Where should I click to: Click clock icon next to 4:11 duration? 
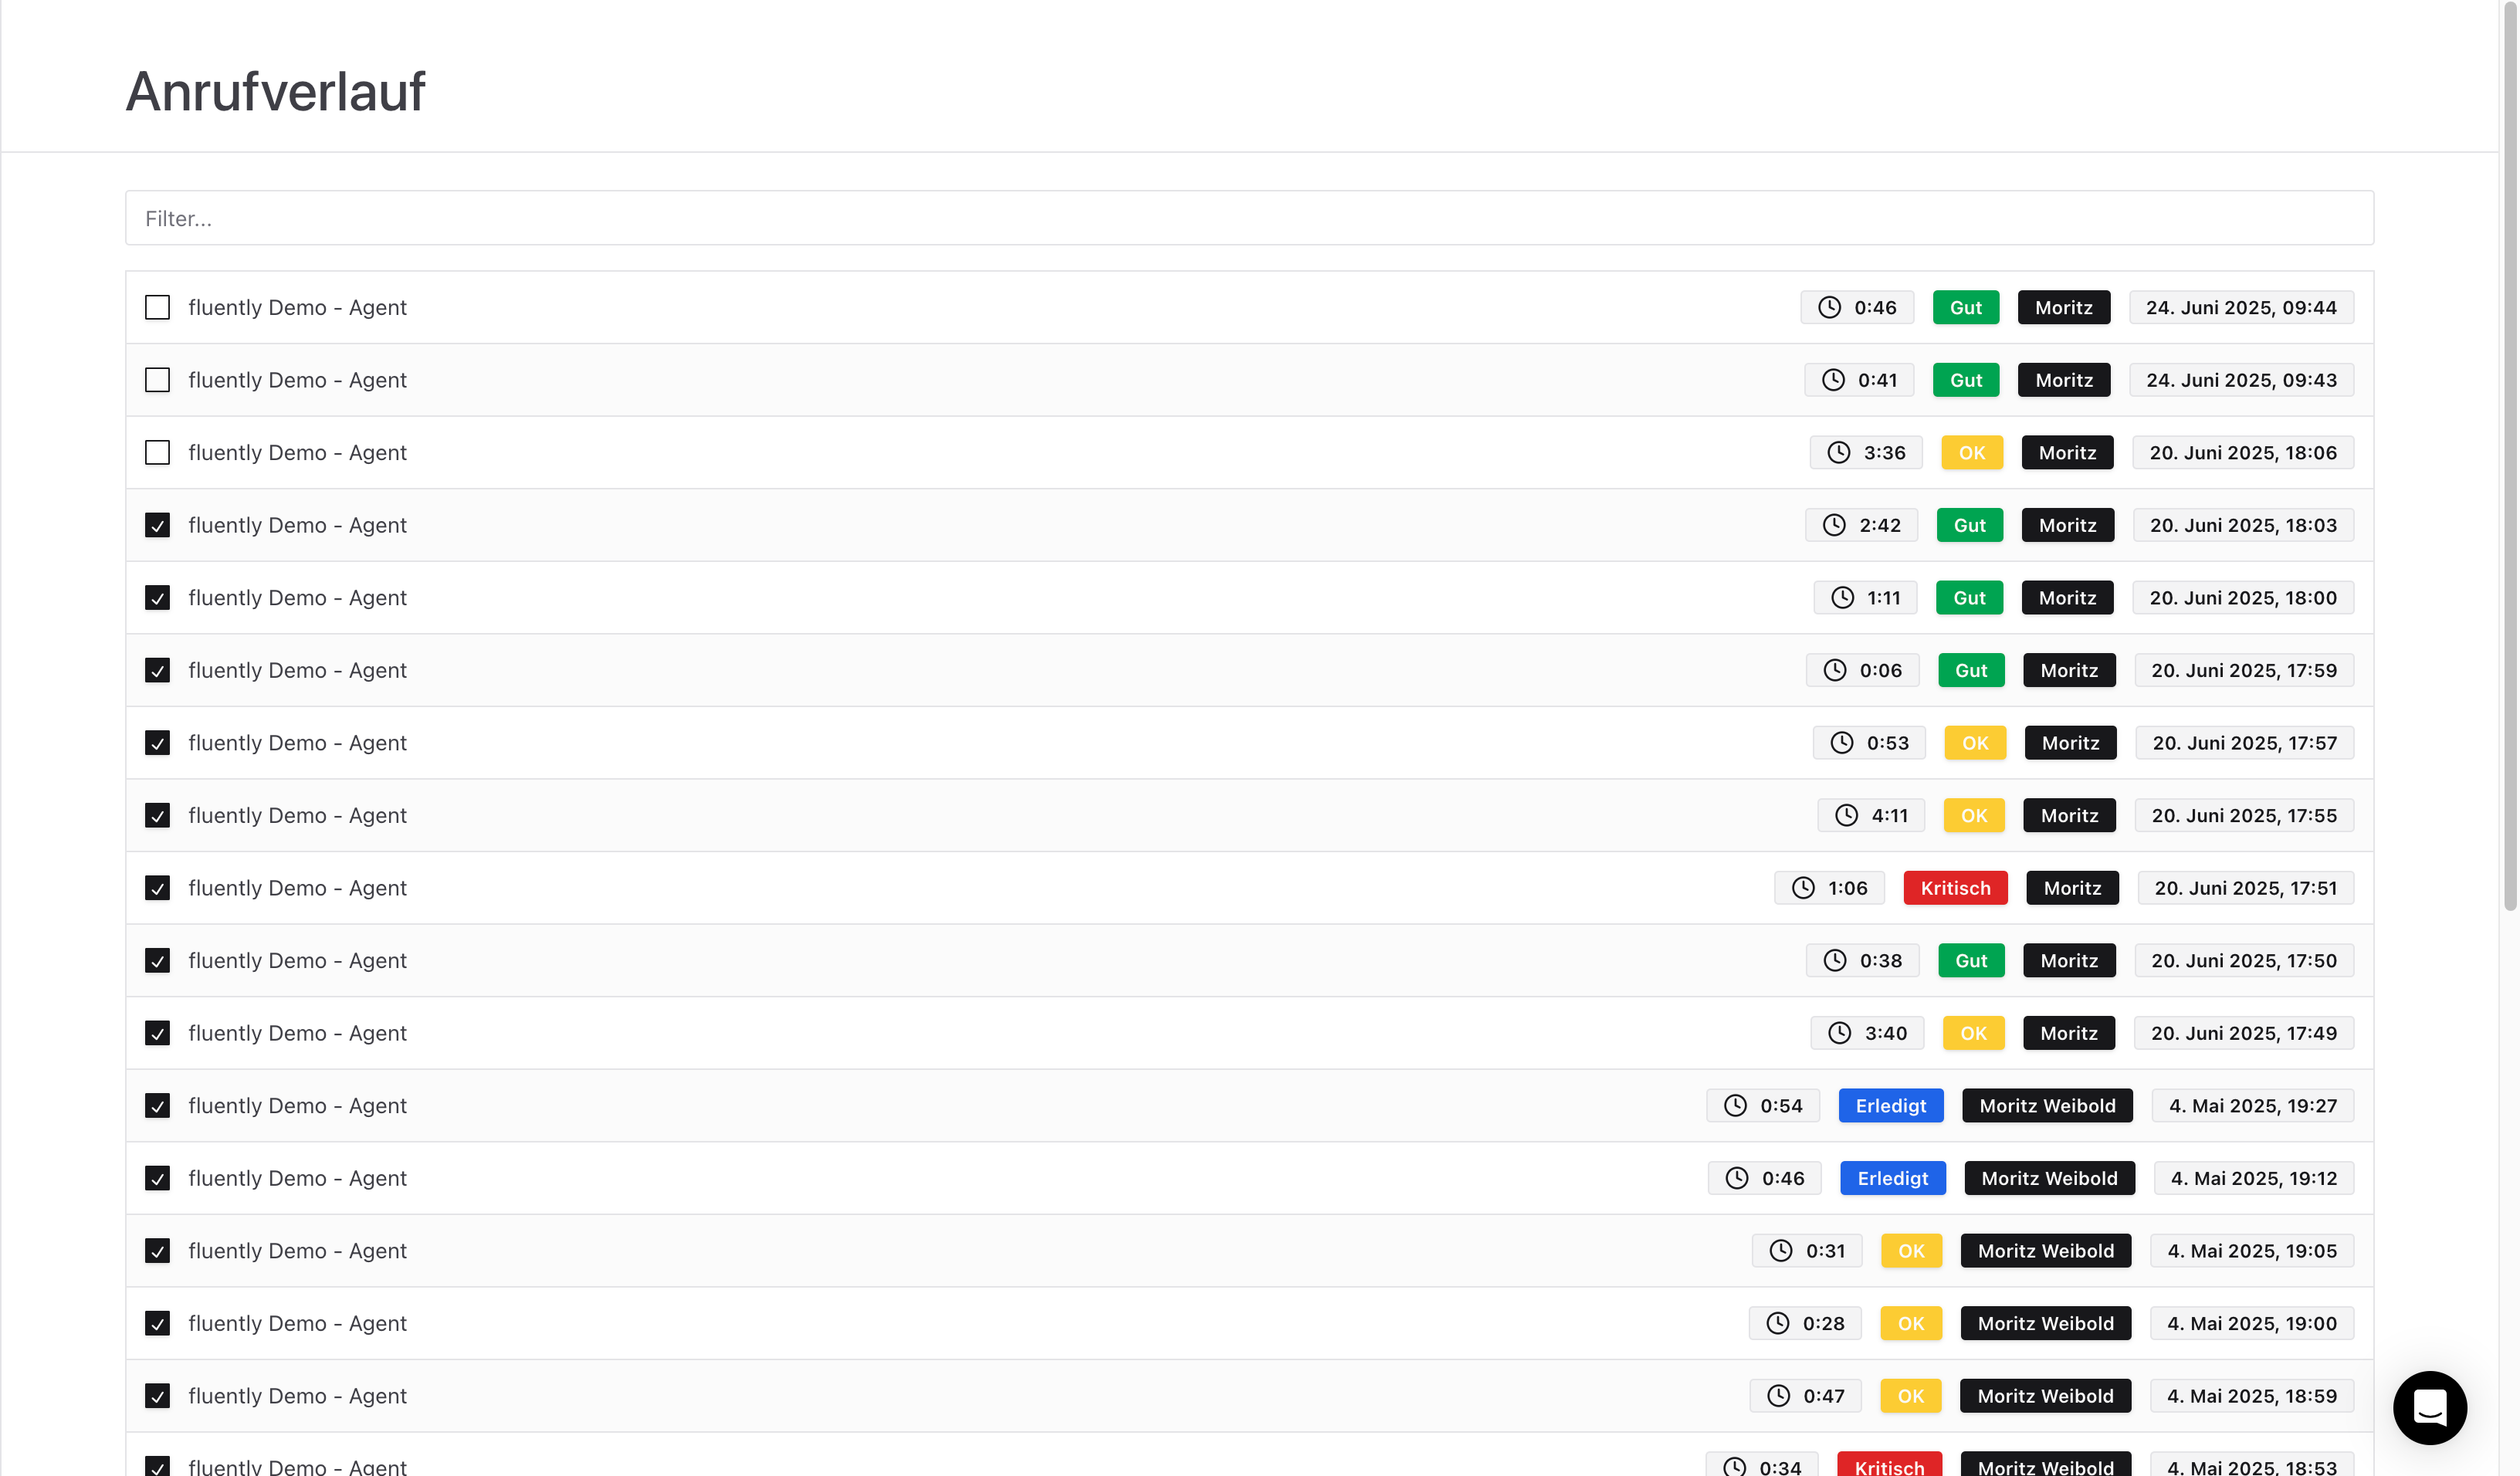(1846, 815)
